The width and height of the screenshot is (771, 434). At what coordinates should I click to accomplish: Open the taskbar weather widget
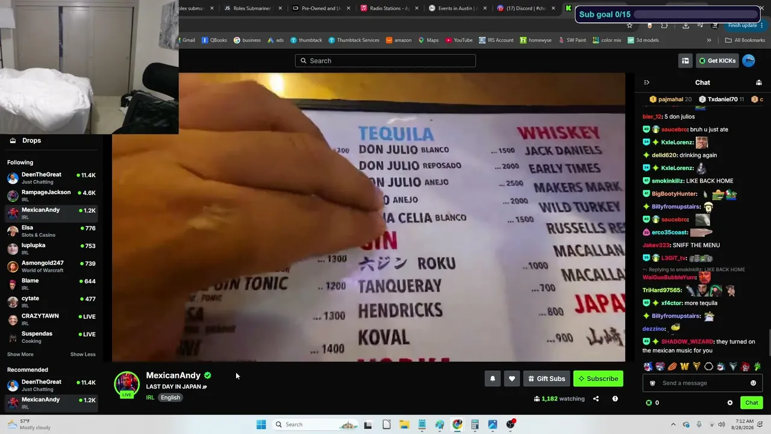[28, 424]
